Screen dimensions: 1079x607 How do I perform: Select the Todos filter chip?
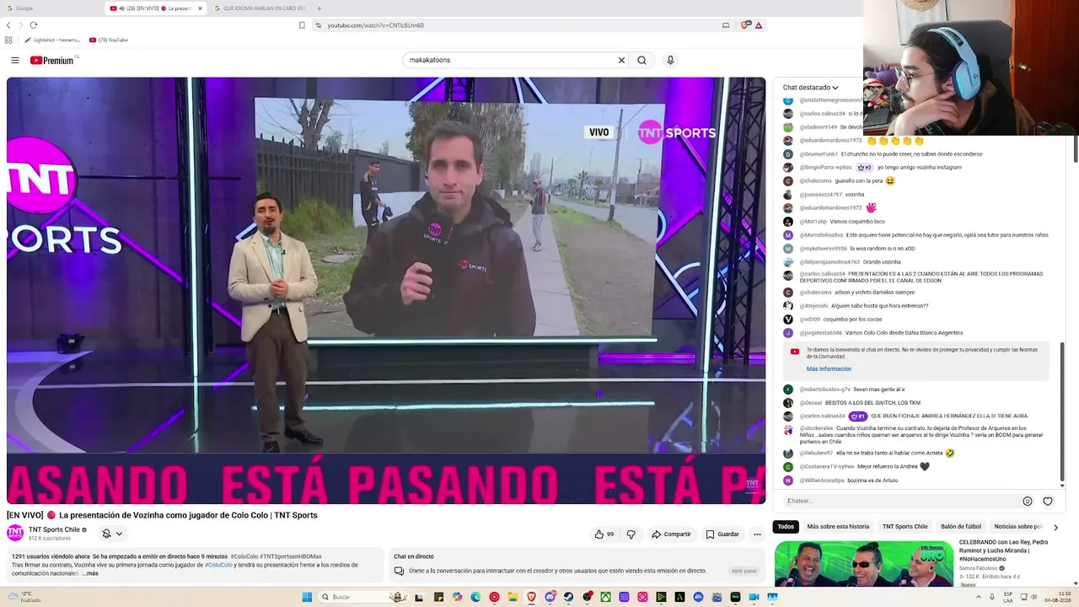786,527
